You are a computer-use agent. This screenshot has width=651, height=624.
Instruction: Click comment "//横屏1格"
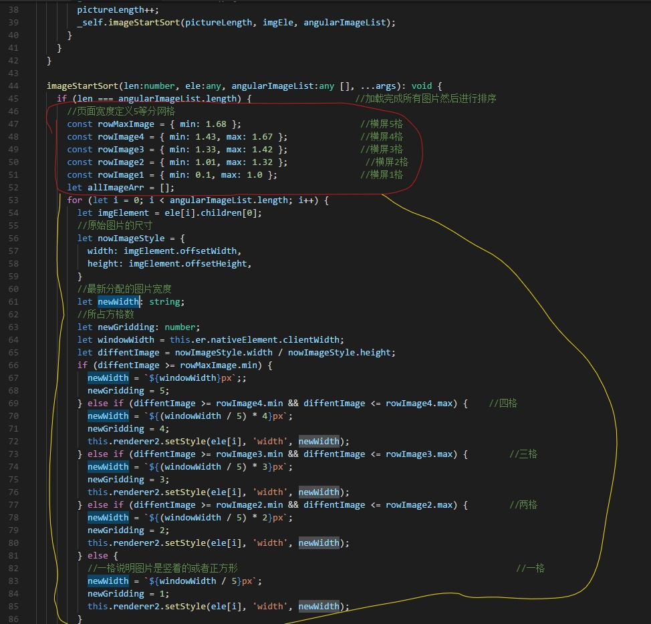coord(382,174)
